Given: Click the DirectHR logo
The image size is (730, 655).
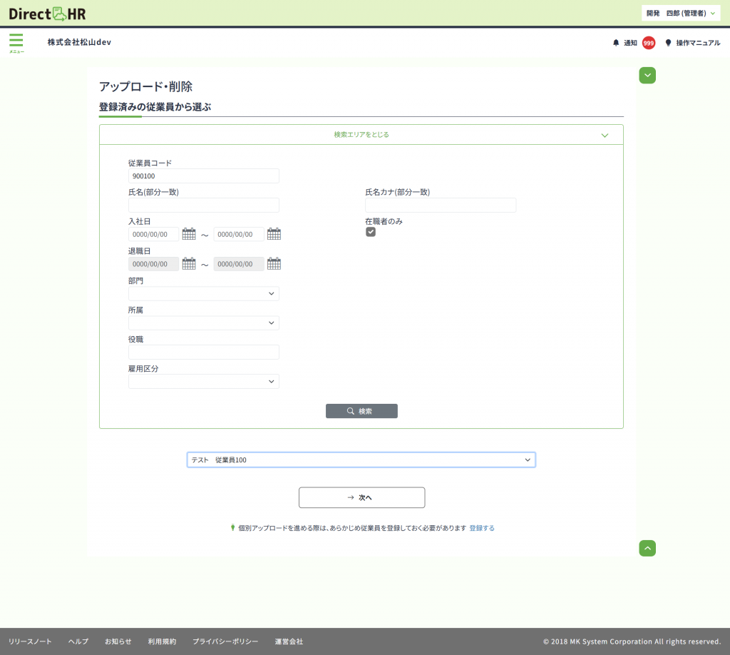Looking at the screenshot, I should coord(47,13).
